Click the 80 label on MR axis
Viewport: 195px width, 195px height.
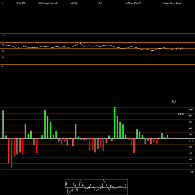tap(190, 116)
